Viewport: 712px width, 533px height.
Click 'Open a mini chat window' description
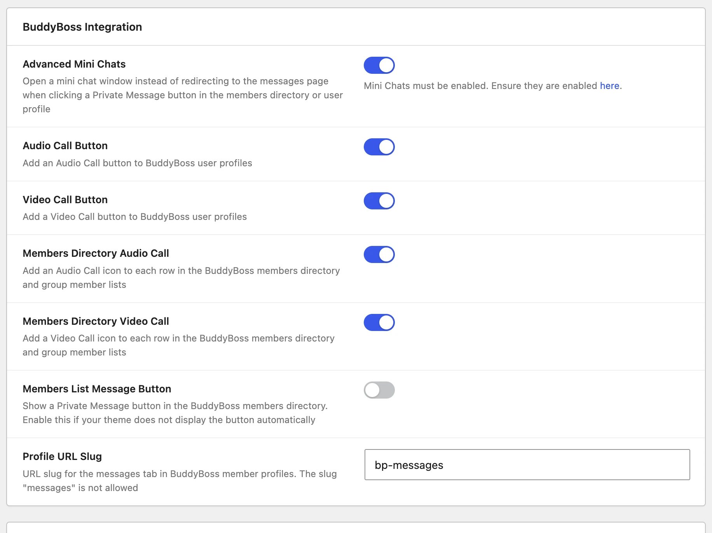point(183,95)
